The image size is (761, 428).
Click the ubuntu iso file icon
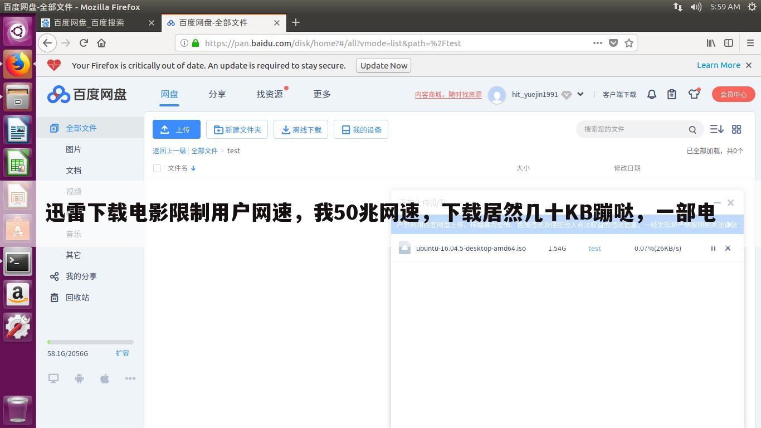click(x=405, y=249)
